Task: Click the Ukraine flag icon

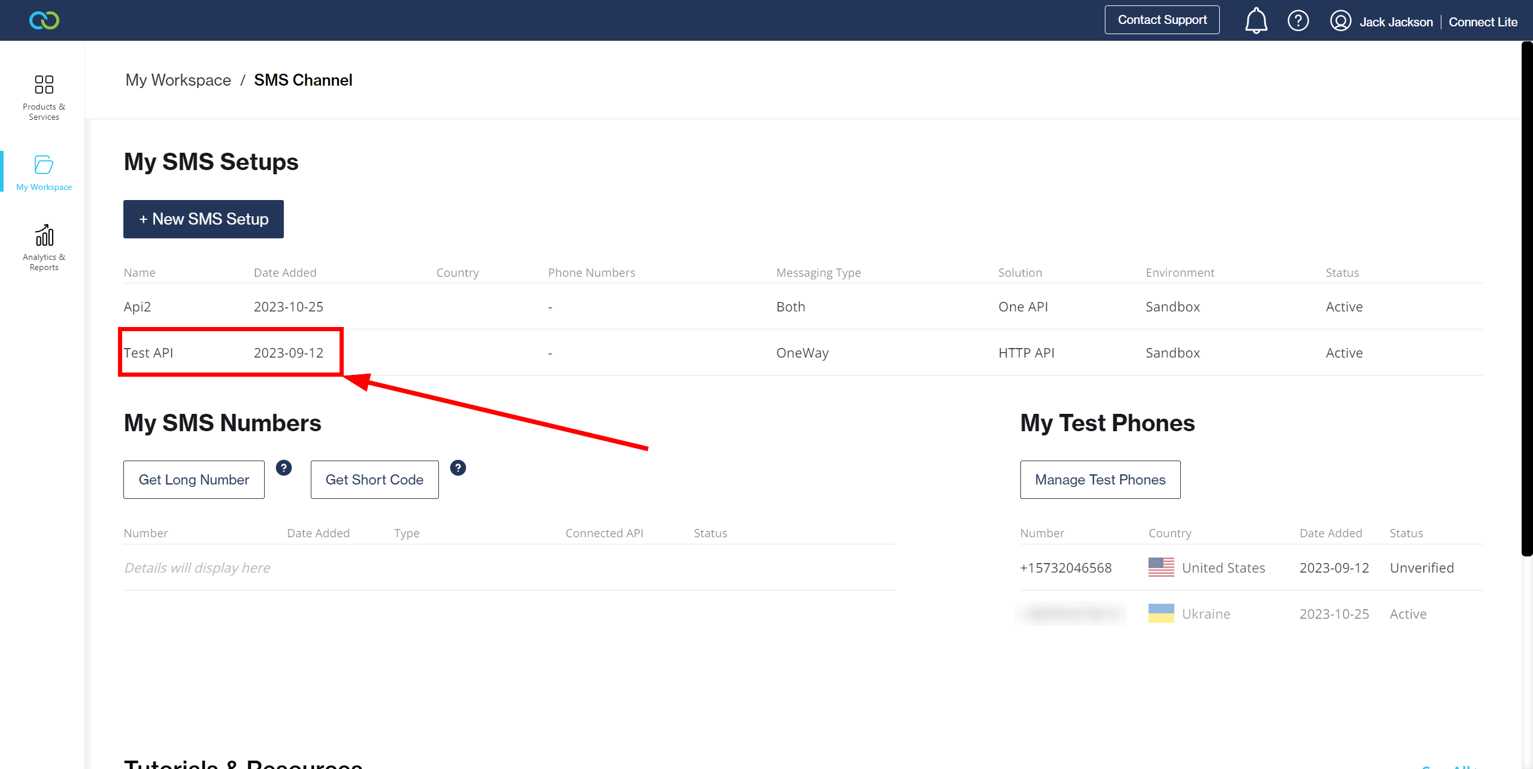Action: click(1161, 613)
